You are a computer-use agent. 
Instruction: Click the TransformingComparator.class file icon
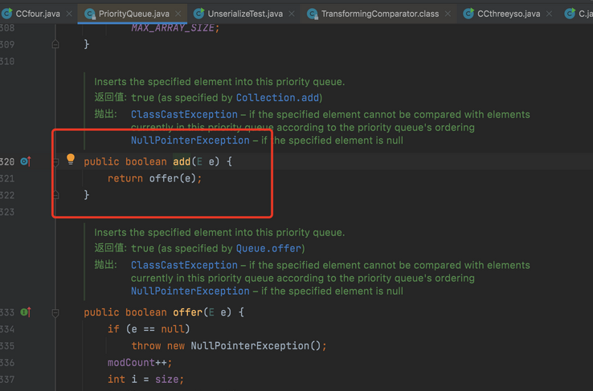pyautogui.click(x=313, y=14)
